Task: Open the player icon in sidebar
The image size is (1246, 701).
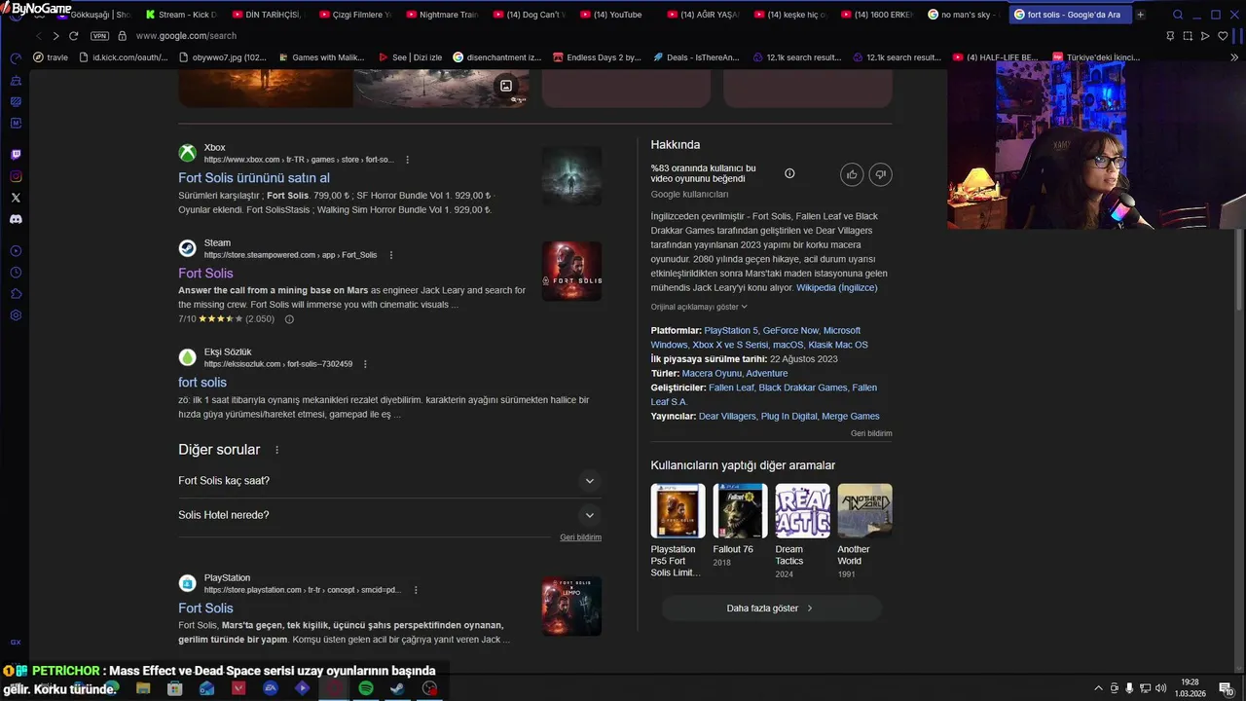Action: click(16, 251)
